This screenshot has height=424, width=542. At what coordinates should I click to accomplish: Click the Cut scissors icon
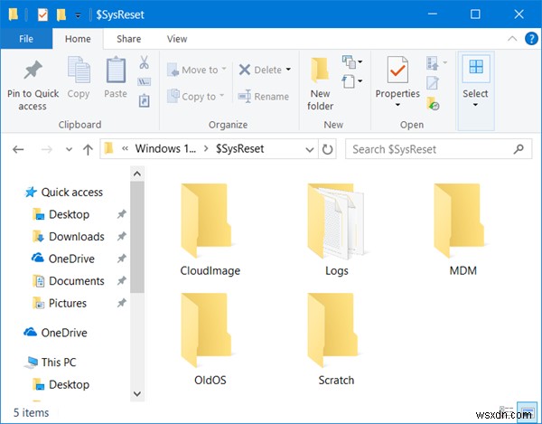point(145,62)
